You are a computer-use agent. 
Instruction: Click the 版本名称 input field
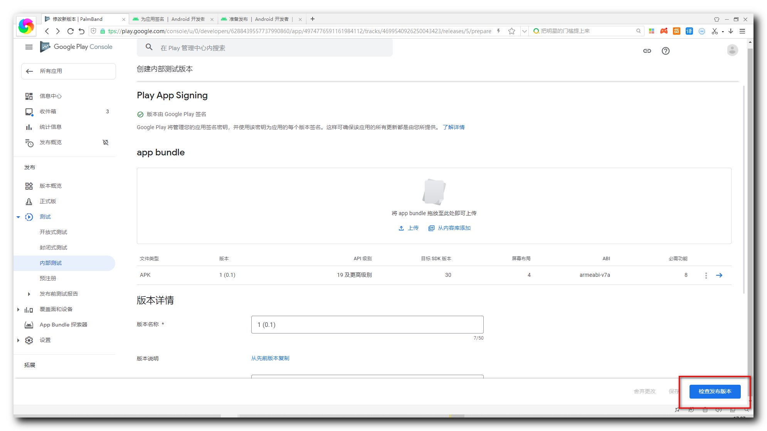[x=367, y=325]
